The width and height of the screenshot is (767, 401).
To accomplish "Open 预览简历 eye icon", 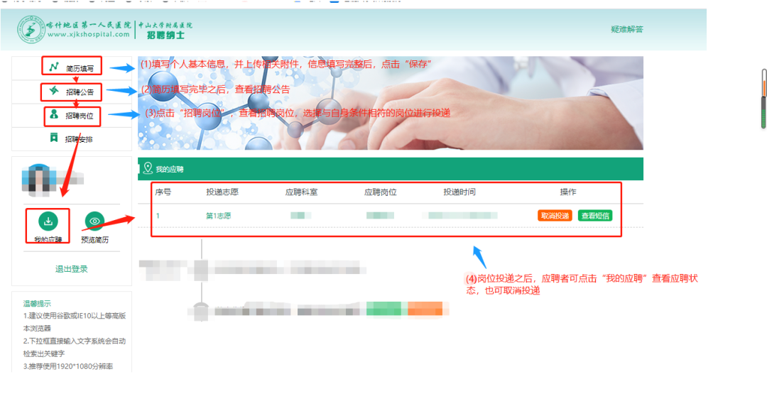I will click(94, 221).
